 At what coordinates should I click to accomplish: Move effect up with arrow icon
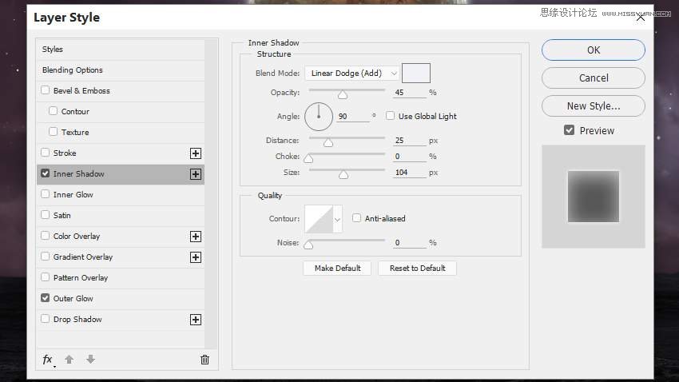tap(69, 359)
